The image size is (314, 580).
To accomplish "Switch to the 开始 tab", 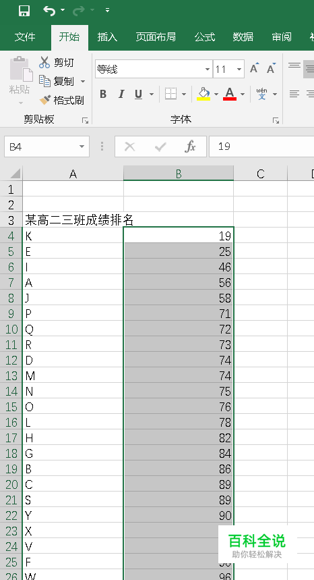I will [69, 37].
